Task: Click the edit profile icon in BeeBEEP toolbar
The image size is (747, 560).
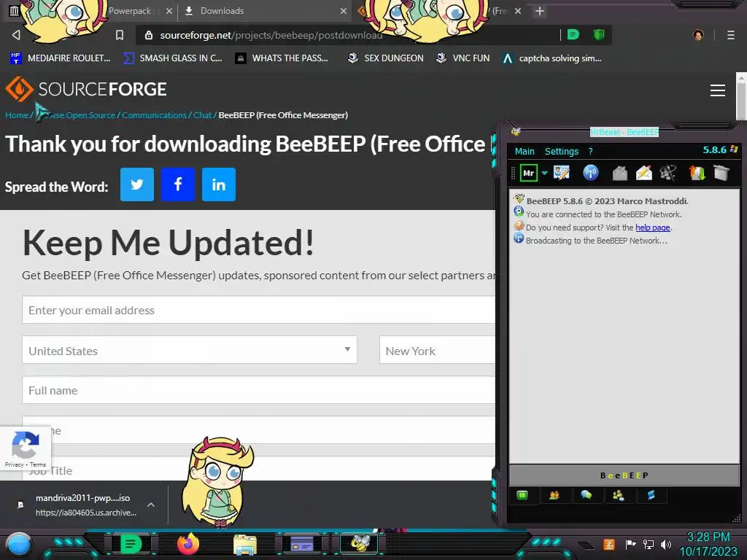Action: pos(562,173)
